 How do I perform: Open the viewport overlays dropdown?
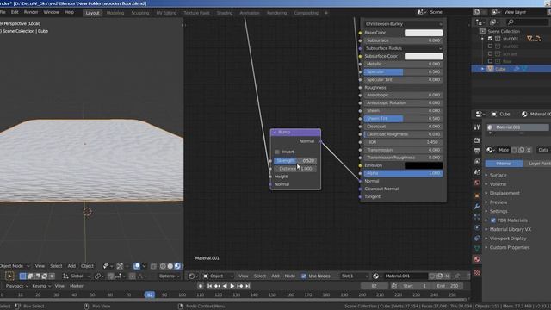pyautogui.click(x=144, y=266)
